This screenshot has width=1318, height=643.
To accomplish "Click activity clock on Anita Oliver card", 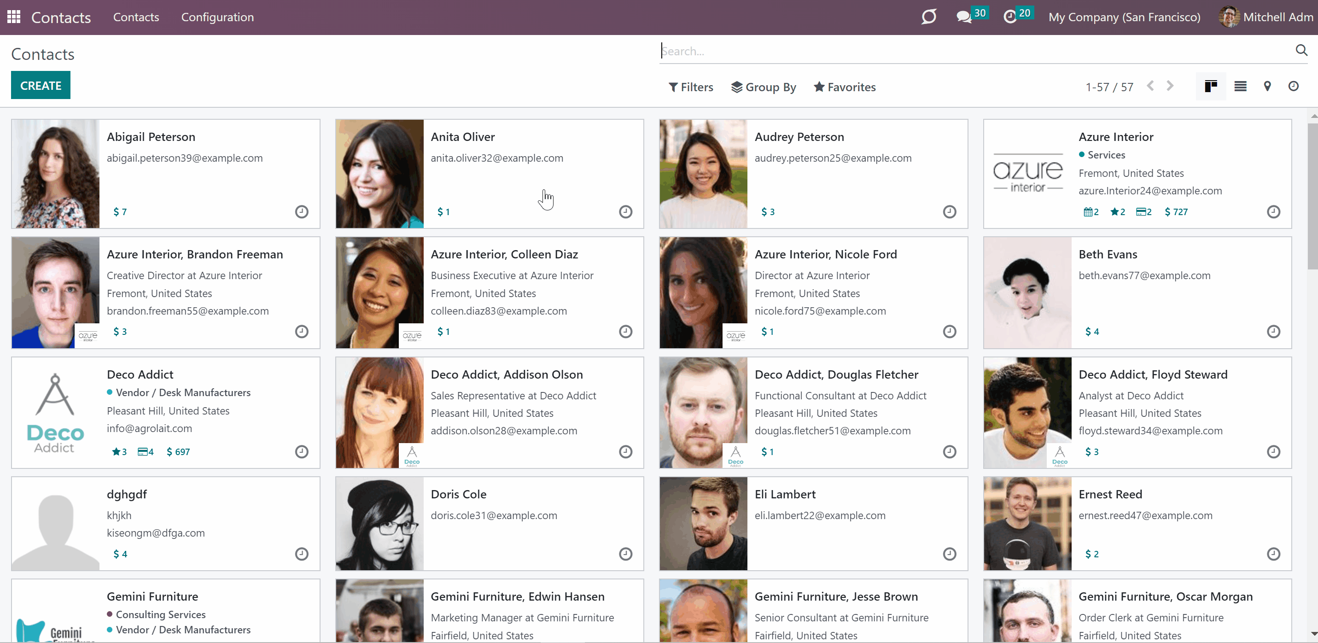I will tap(626, 211).
